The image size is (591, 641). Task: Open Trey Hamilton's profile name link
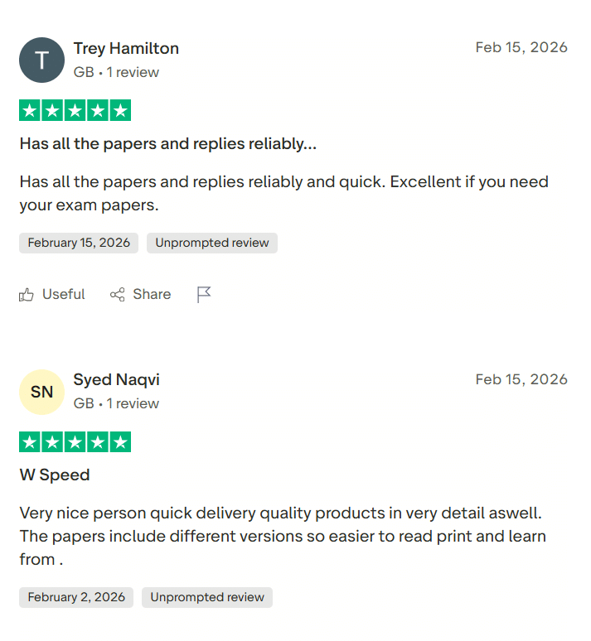(x=126, y=48)
